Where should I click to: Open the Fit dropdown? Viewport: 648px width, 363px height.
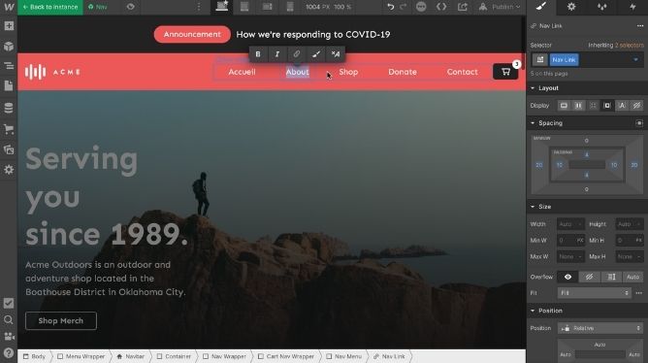(595, 293)
